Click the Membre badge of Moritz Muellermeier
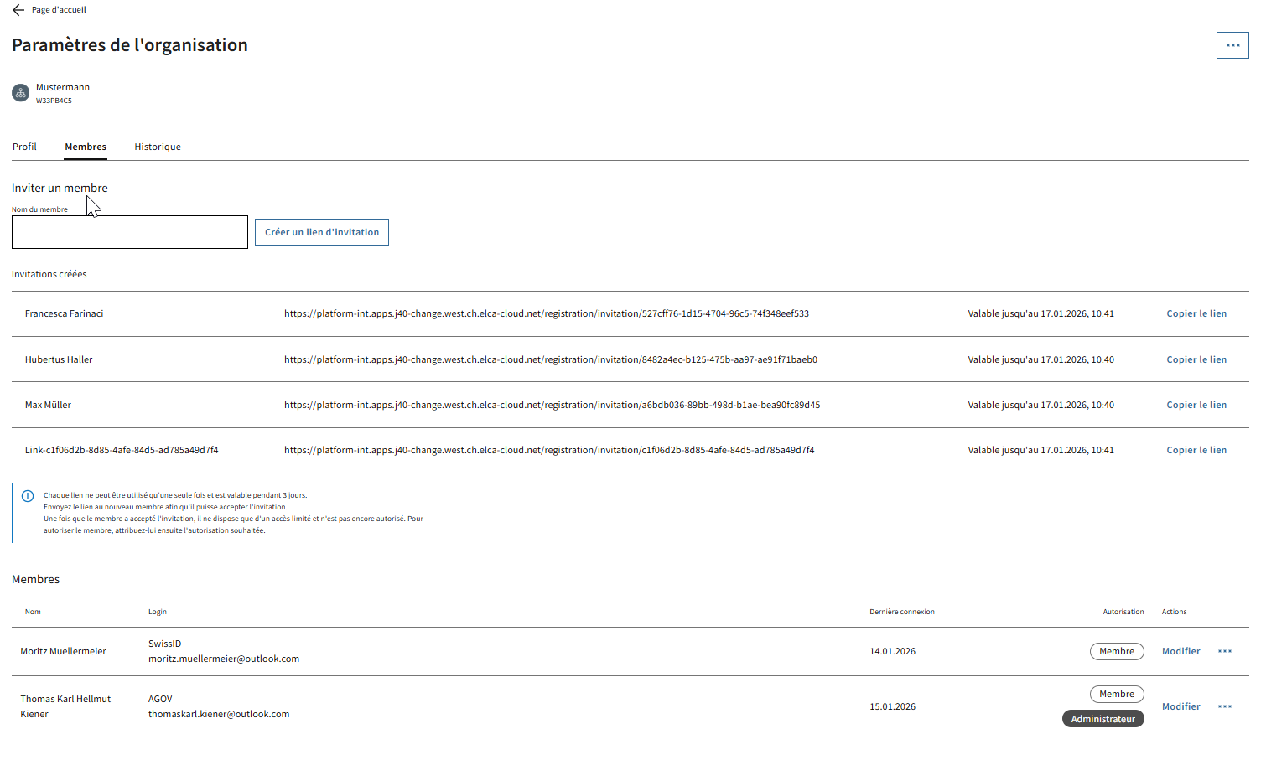Image resolution: width=1266 pixels, height=765 pixels. tap(1116, 651)
